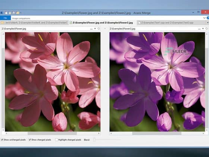Toggle Show changed pixels checkbox
209x157 pixels.
[x=30, y=140]
